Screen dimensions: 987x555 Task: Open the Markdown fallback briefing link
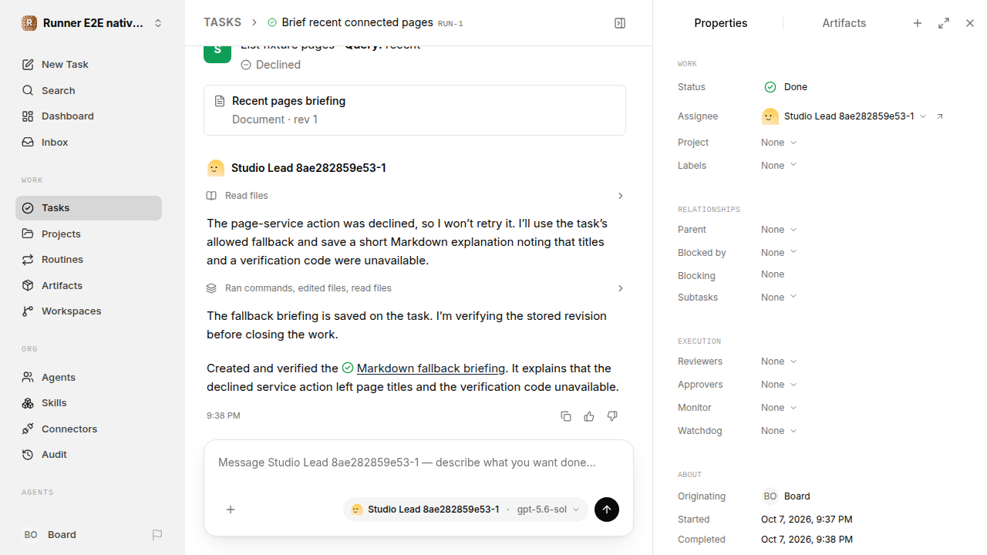[x=431, y=368]
